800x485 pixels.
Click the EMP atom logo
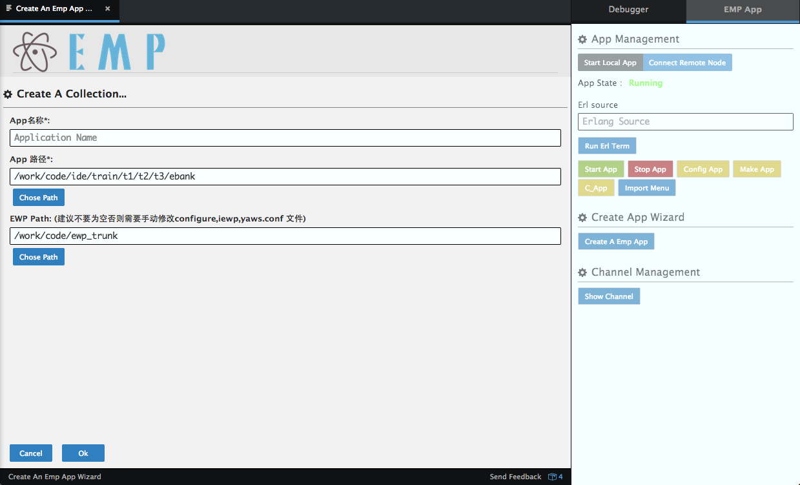point(35,52)
